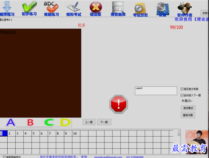Open 难题练习 hard questions practice

[51, 9]
